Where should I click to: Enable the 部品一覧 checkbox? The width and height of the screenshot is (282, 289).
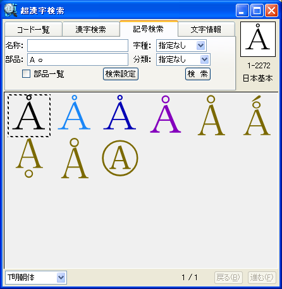coord(26,74)
